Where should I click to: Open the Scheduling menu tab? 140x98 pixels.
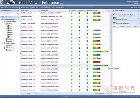(14, 8)
